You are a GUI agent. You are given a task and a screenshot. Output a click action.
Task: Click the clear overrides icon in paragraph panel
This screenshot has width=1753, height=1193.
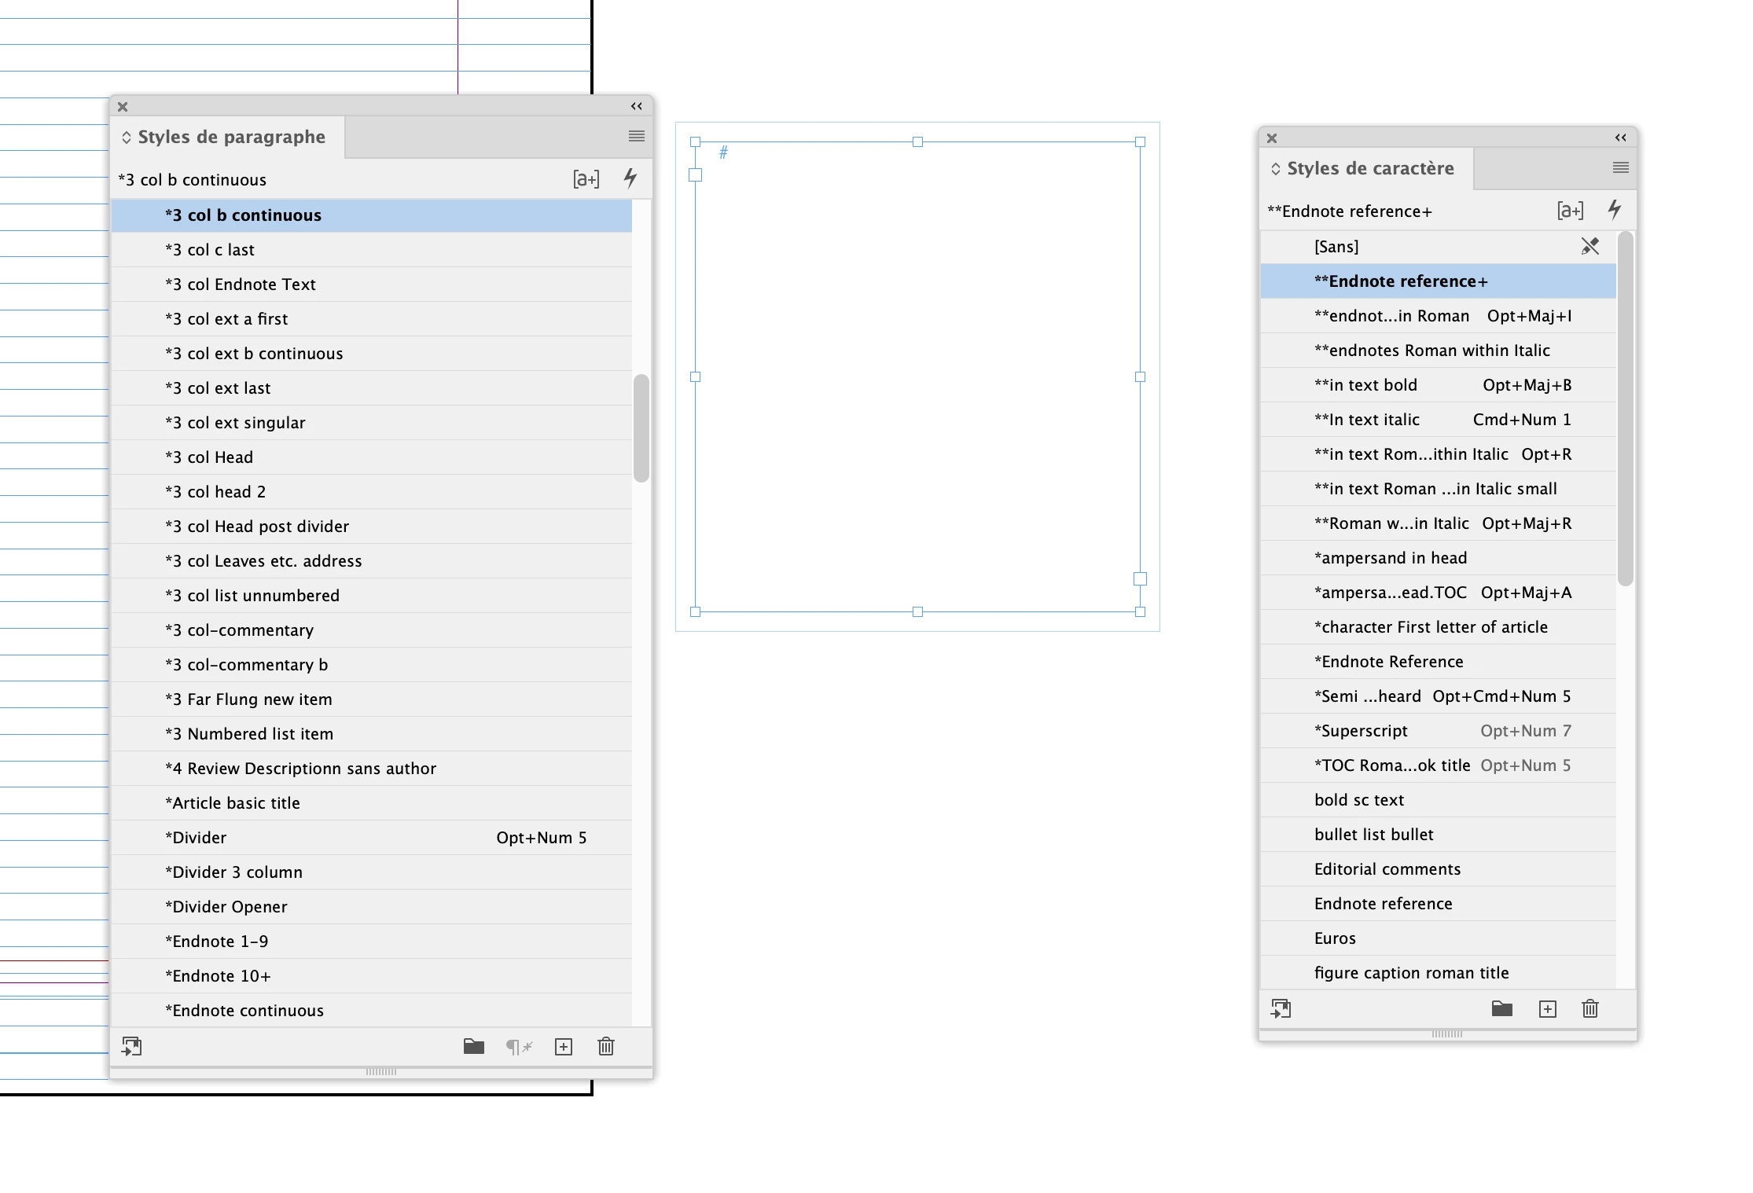click(x=518, y=1046)
